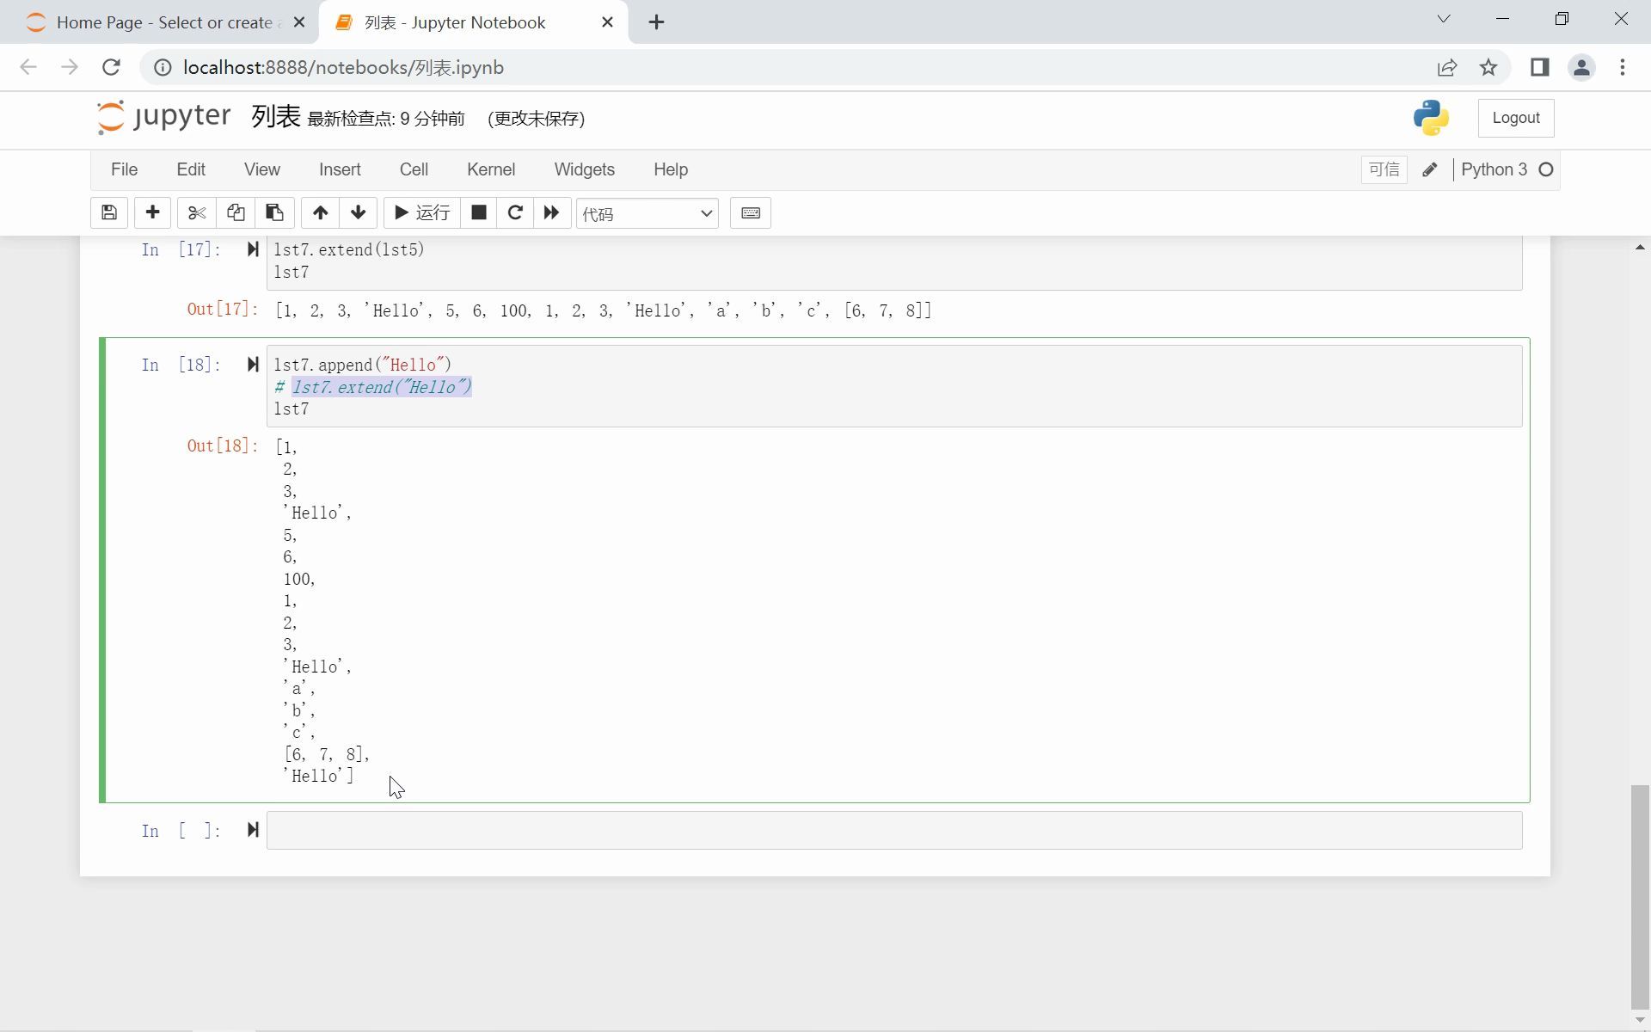Restart the kernel with the circular arrow
The image size is (1651, 1032).
515,213
